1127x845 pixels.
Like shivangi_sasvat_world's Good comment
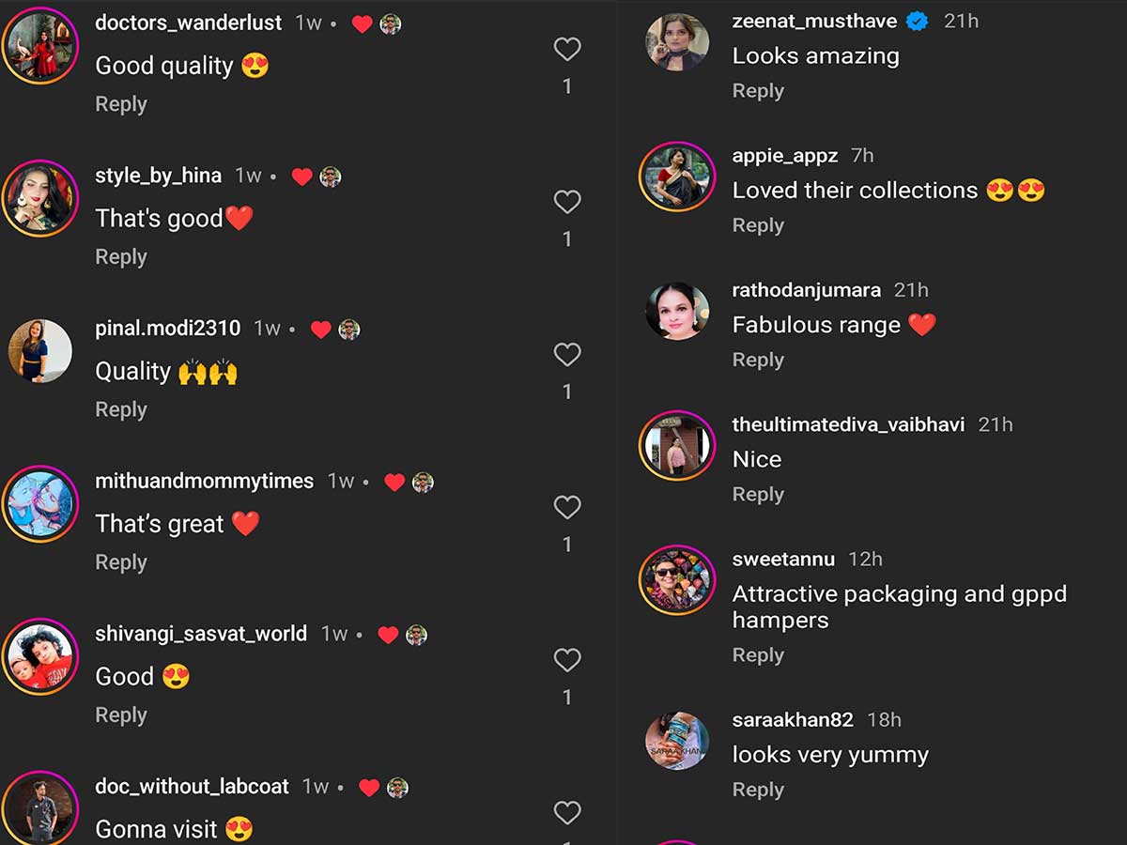(567, 660)
